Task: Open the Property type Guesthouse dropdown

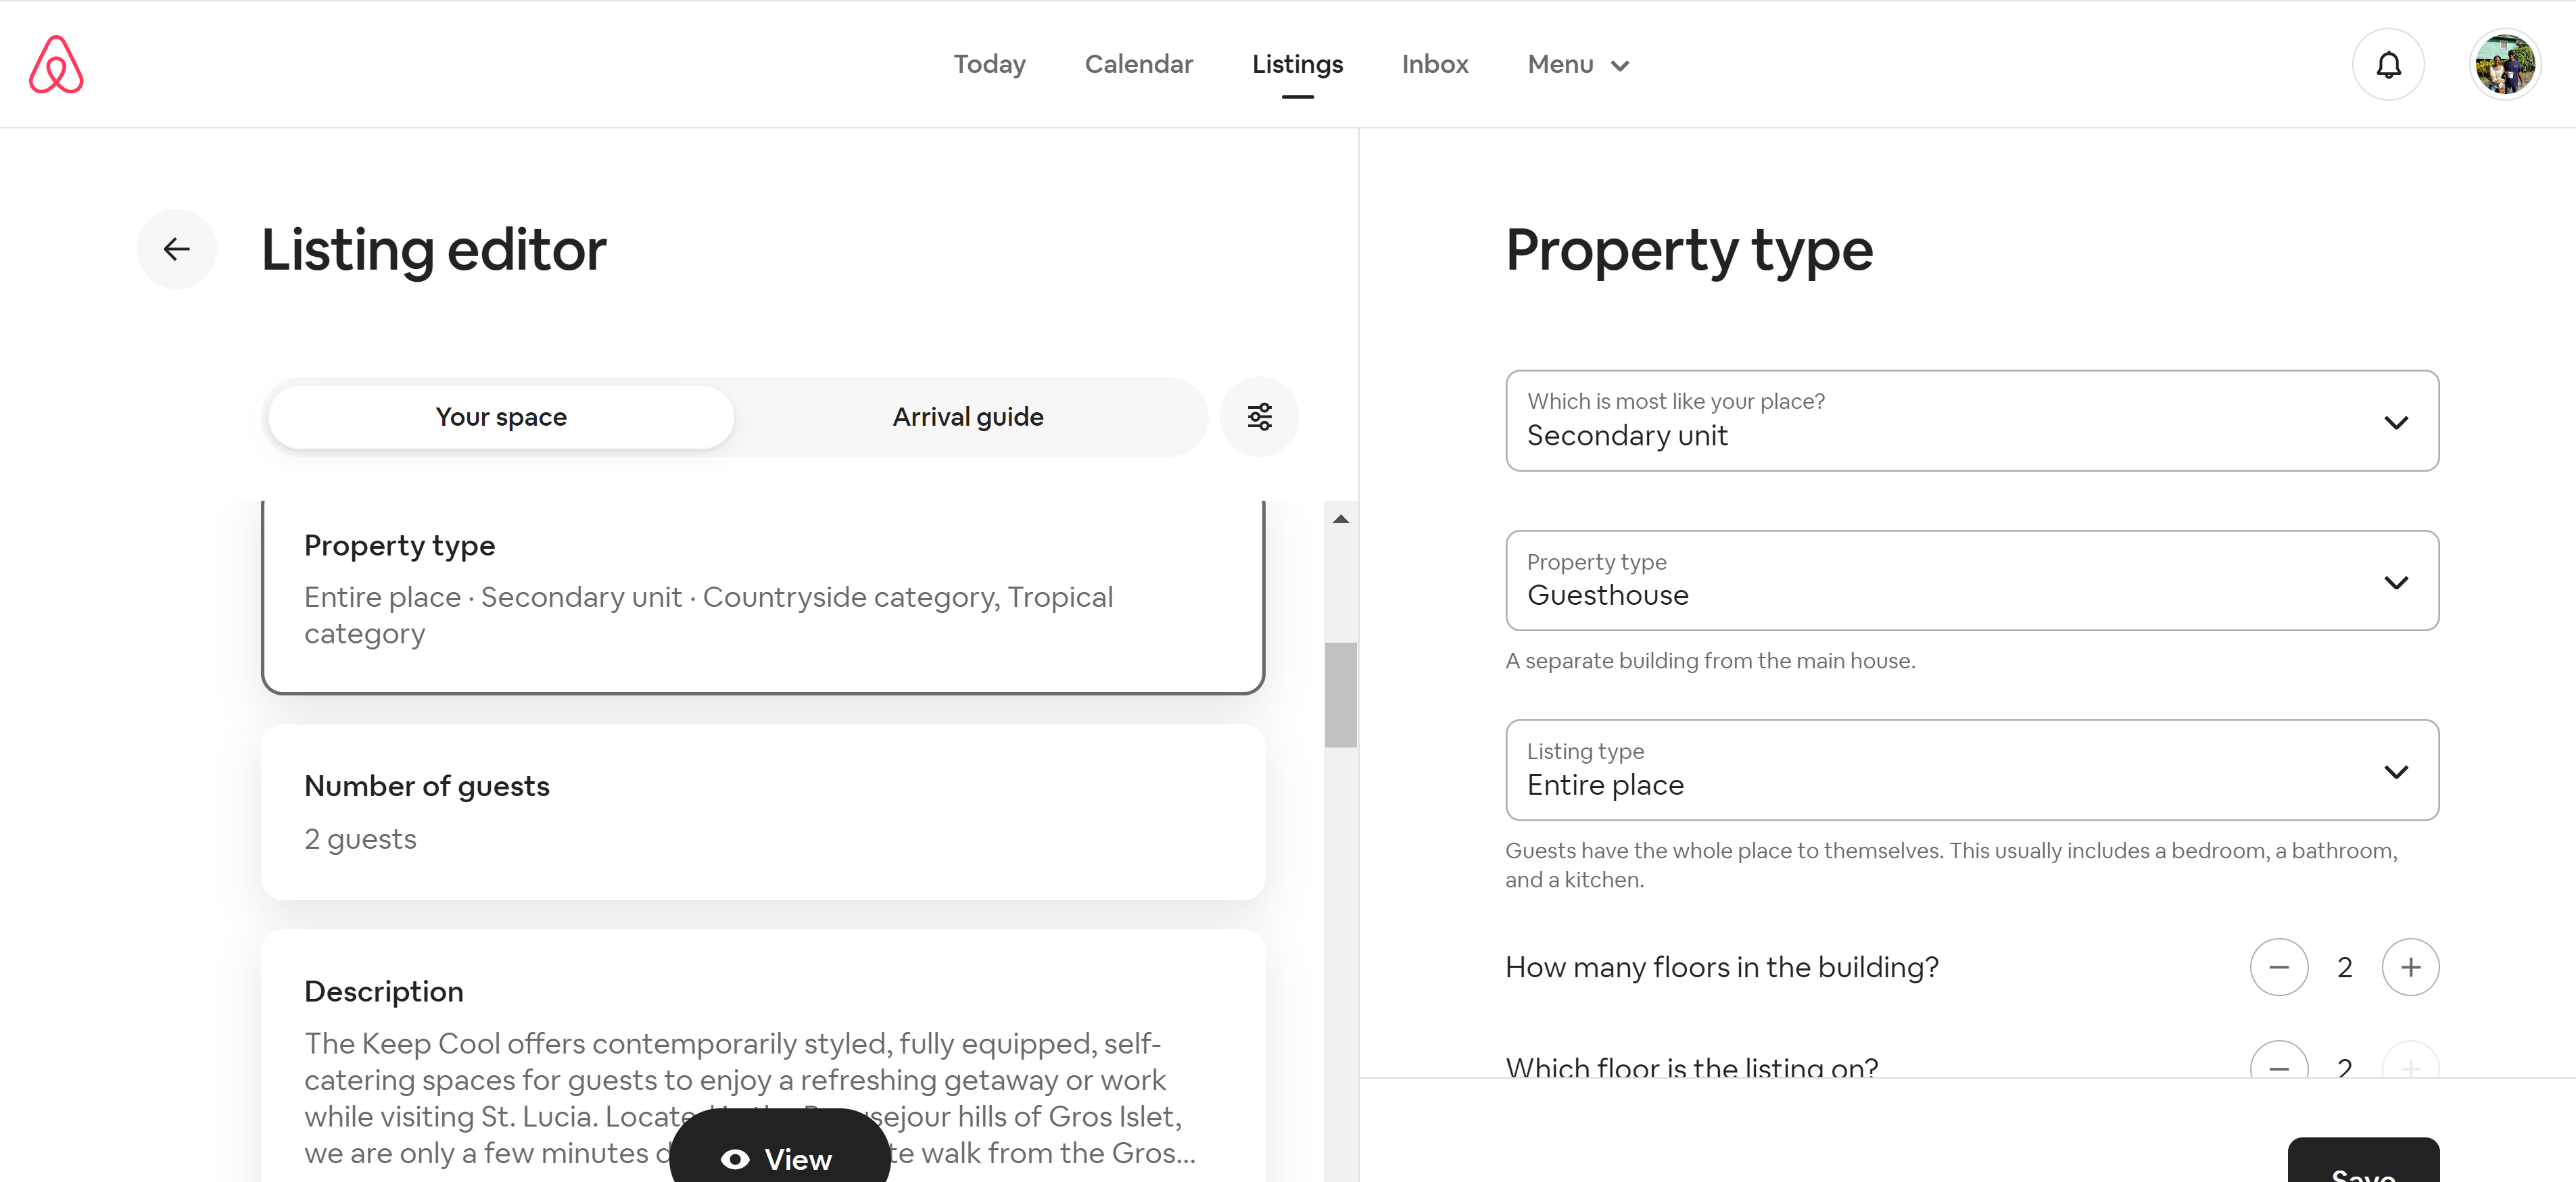Action: pos(1971,581)
